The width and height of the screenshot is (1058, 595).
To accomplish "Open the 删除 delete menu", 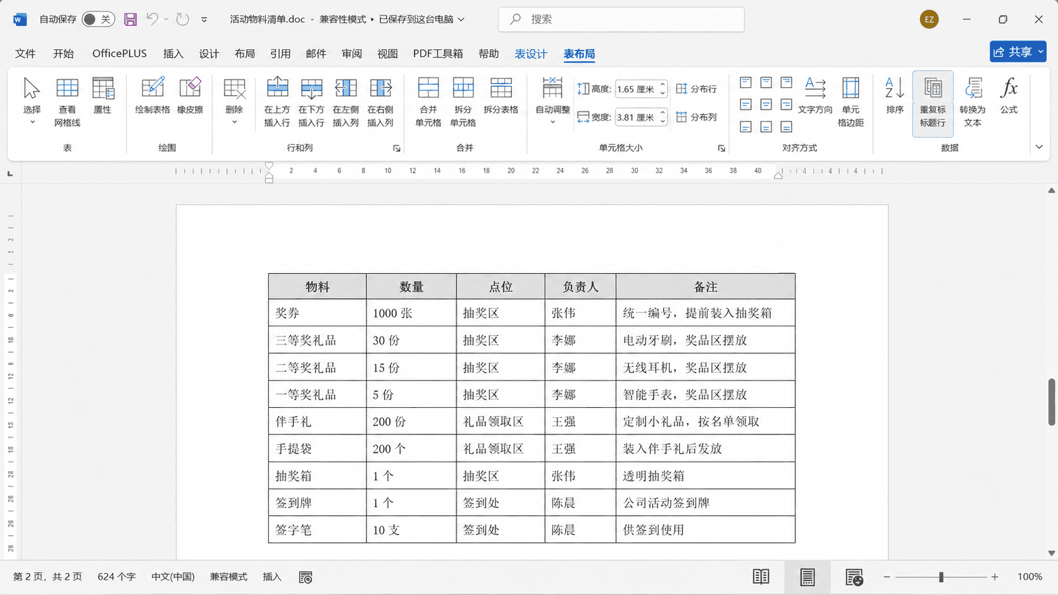I will (x=234, y=101).
